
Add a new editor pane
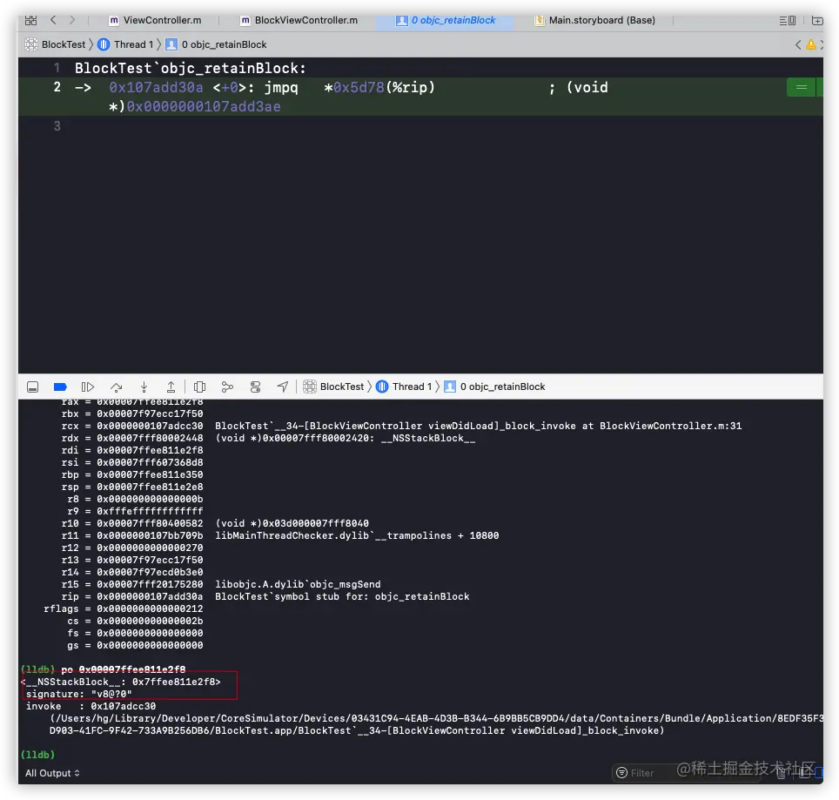click(817, 20)
